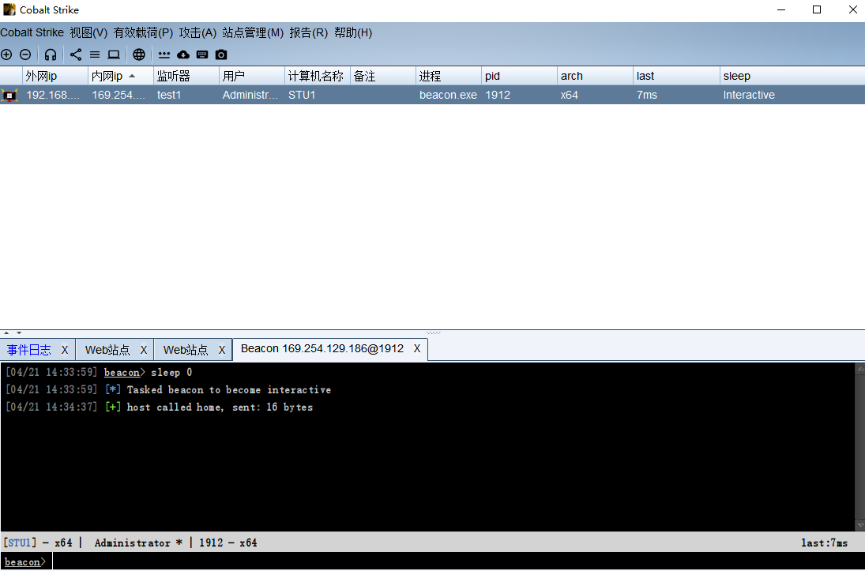Sort by the last column header

pos(676,76)
